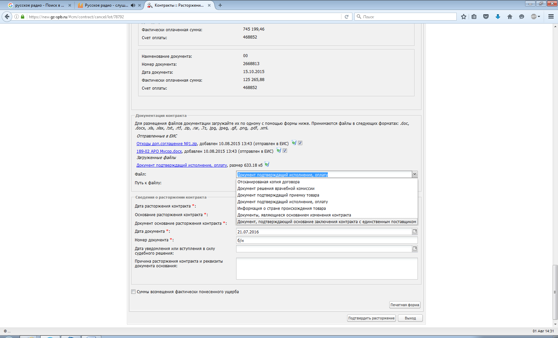Click the search magnifier icon in Поиск box

(x=359, y=17)
